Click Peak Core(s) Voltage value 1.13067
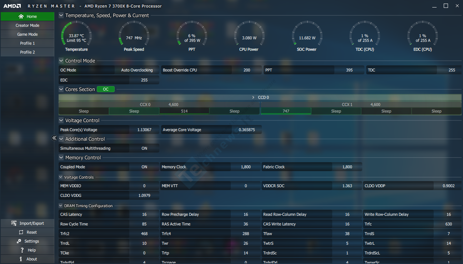 tap(144, 130)
